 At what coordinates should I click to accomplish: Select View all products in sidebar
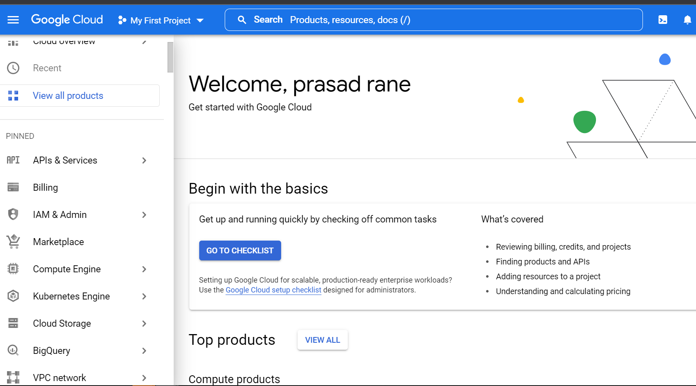click(80, 96)
